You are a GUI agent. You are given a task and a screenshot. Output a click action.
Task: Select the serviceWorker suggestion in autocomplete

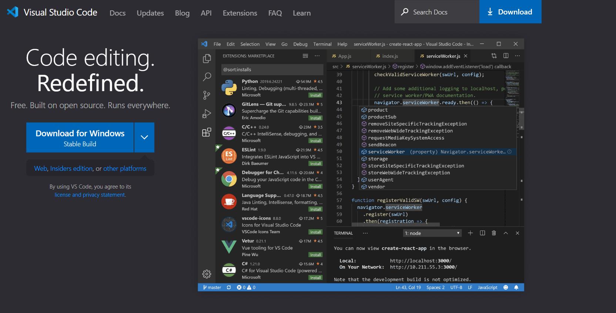point(438,152)
